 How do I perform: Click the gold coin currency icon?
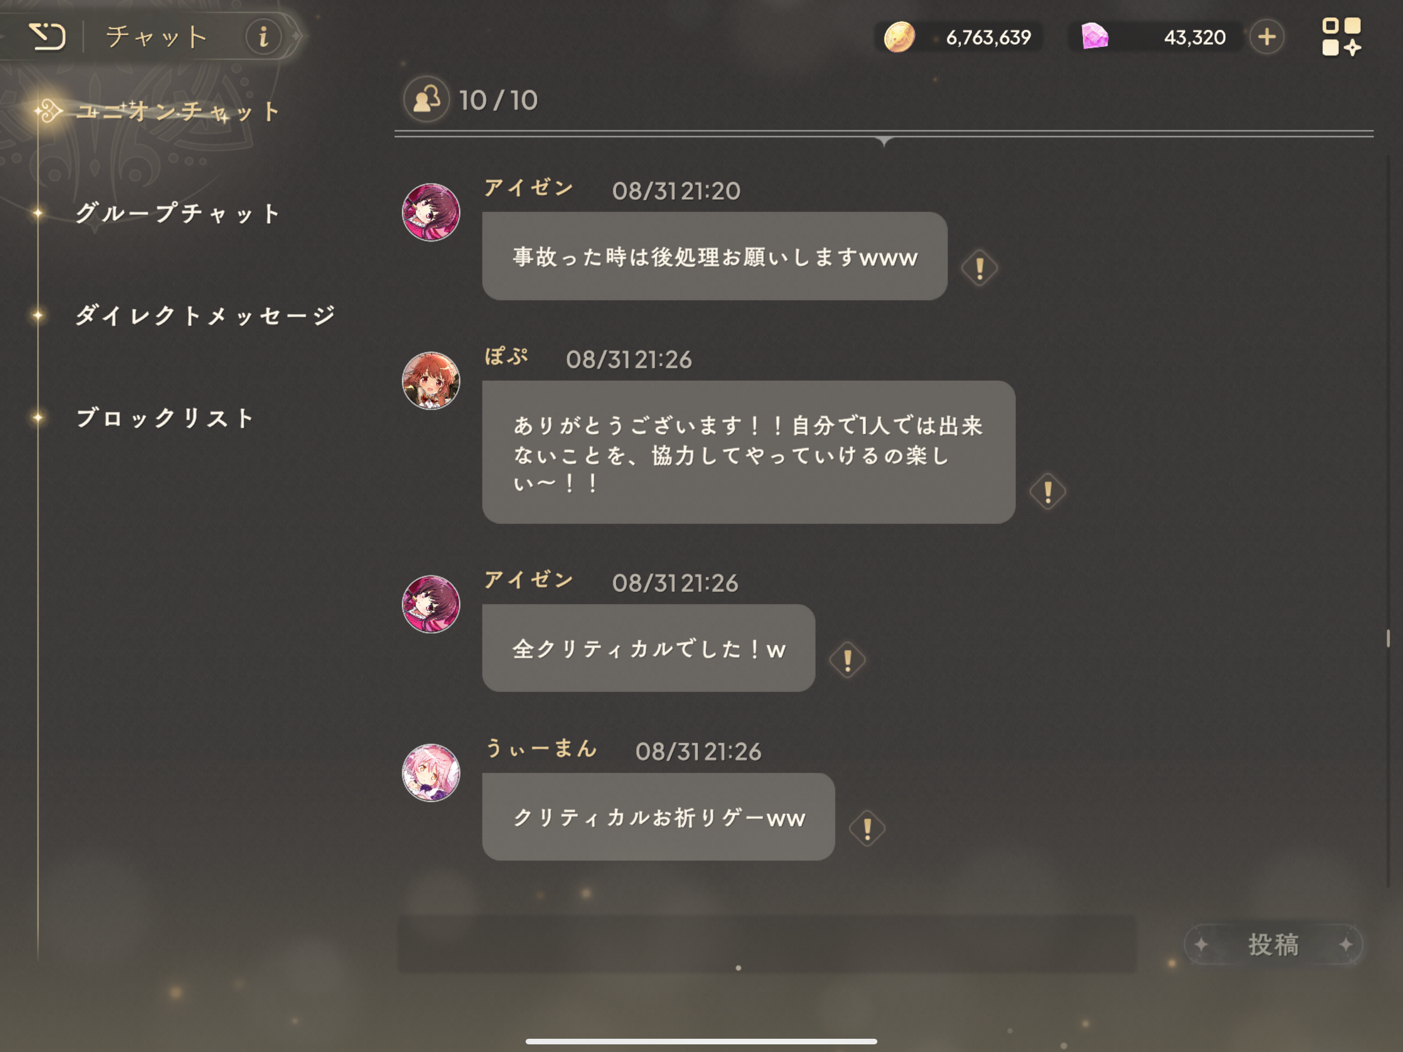pyautogui.click(x=899, y=37)
